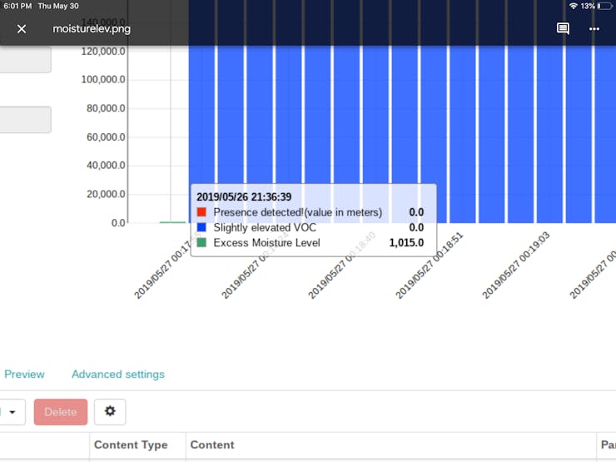This screenshot has width=616, height=462.
Task: Click the green Excess Moisture Level swatch
Action: (201, 243)
